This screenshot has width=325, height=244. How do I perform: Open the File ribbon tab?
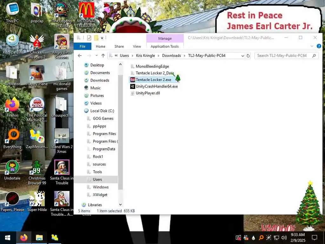pos(83,46)
